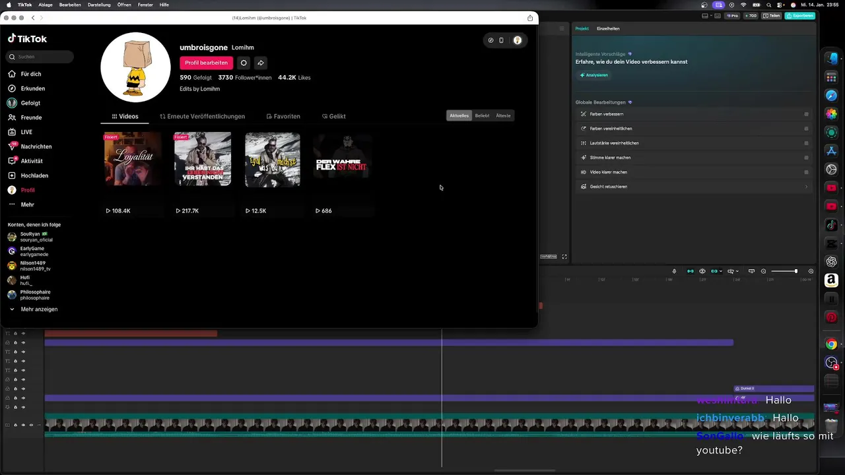Open the teal linking dropdown arrow above timeline
This screenshot has height=475, width=845.
720,271
